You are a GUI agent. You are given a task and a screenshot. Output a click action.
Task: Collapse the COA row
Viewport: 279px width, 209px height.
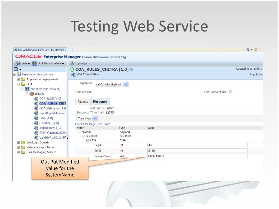click(87, 140)
